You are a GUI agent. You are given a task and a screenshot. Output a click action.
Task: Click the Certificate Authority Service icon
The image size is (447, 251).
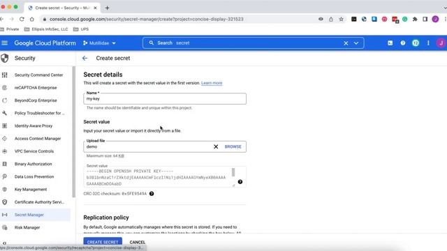5,202
